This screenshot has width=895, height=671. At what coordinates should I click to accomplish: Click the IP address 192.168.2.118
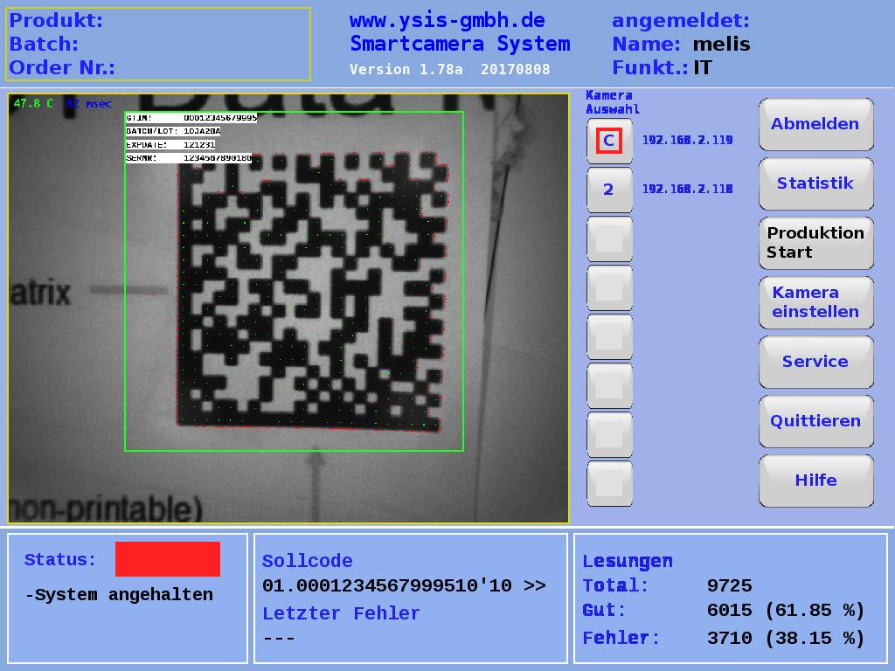point(687,189)
